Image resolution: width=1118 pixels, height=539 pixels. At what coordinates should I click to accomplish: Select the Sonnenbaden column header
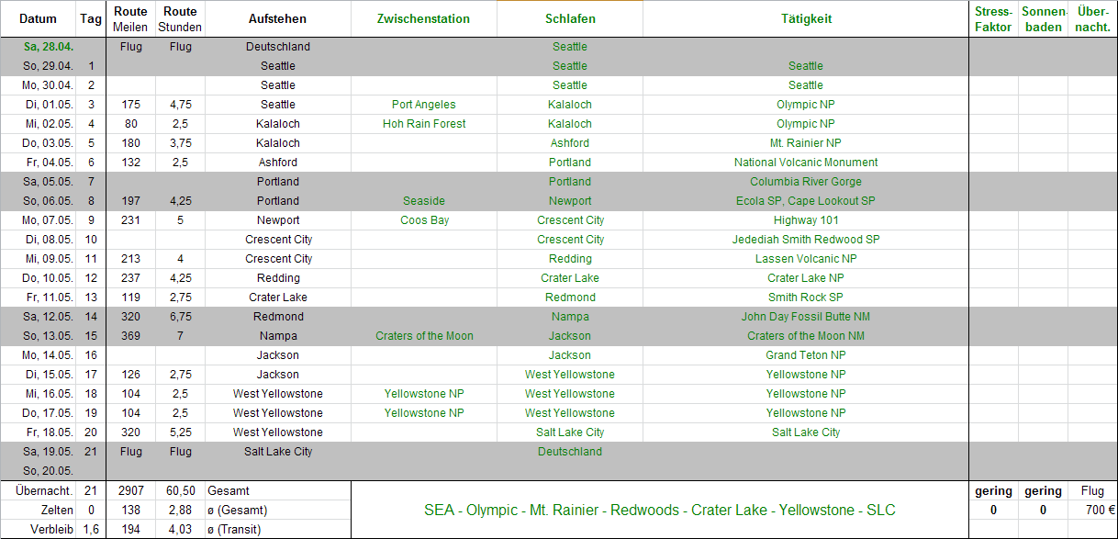point(1043,18)
